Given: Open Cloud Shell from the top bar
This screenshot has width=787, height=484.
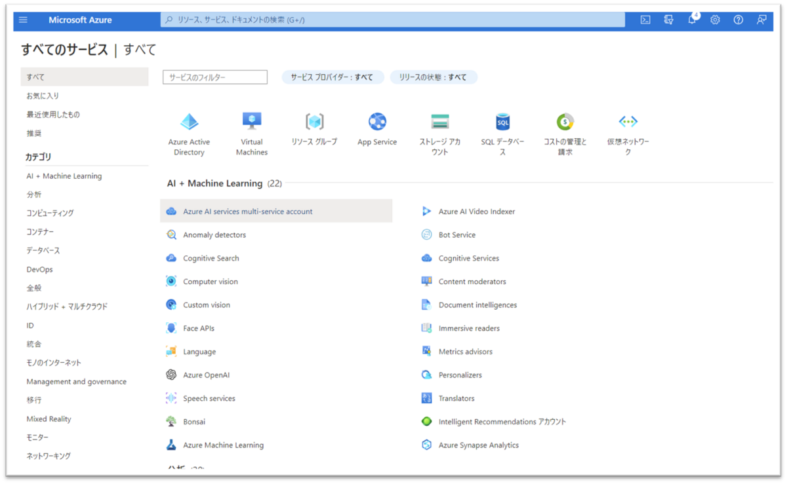Looking at the screenshot, I should (645, 20).
